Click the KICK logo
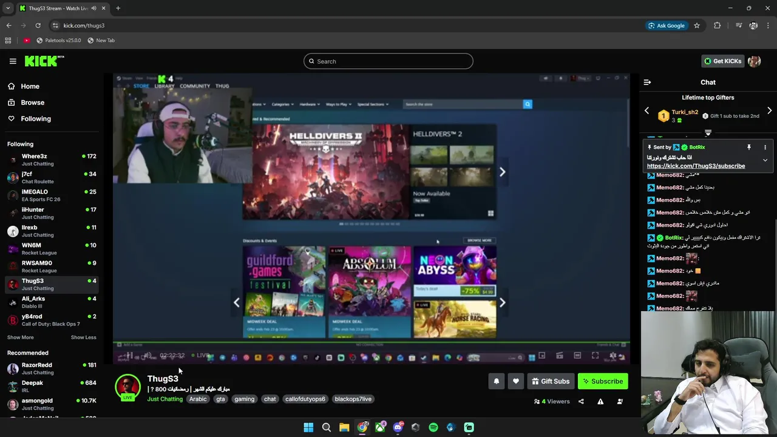This screenshot has width=777, height=437. pyautogui.click(x=44, y=61)
